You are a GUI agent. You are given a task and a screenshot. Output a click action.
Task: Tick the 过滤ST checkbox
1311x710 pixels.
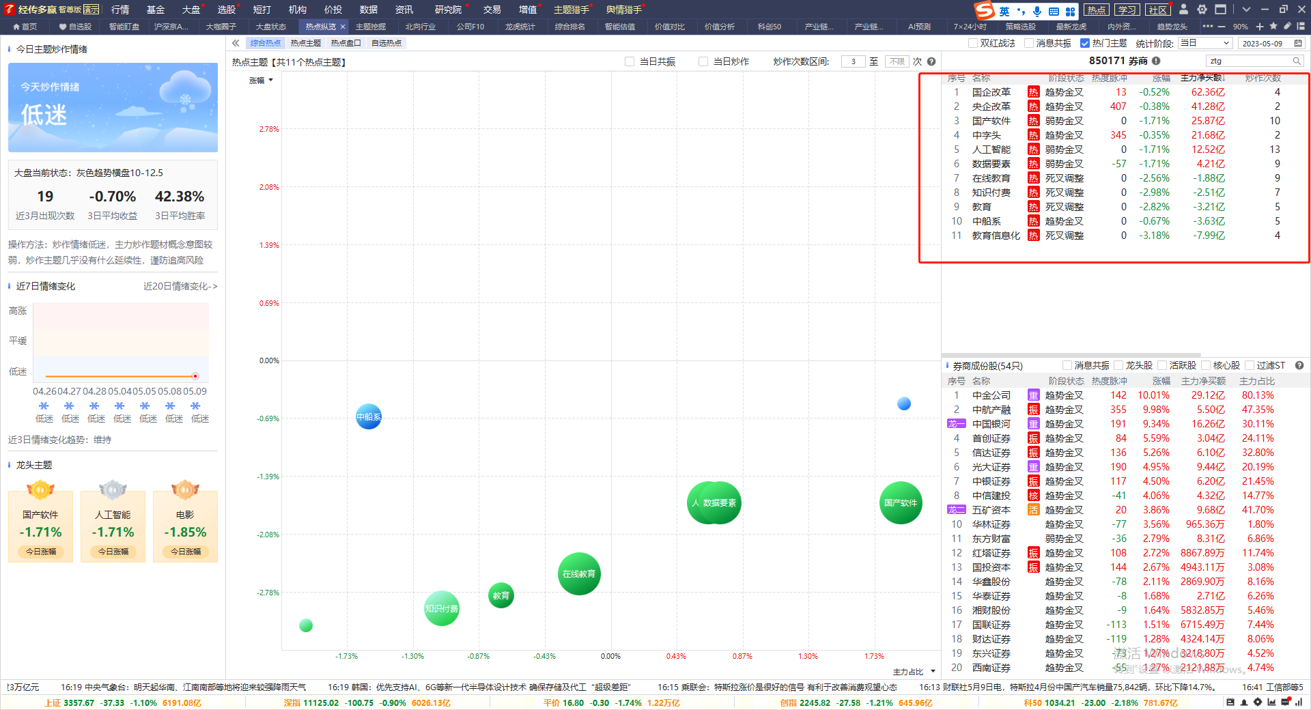1250,365
